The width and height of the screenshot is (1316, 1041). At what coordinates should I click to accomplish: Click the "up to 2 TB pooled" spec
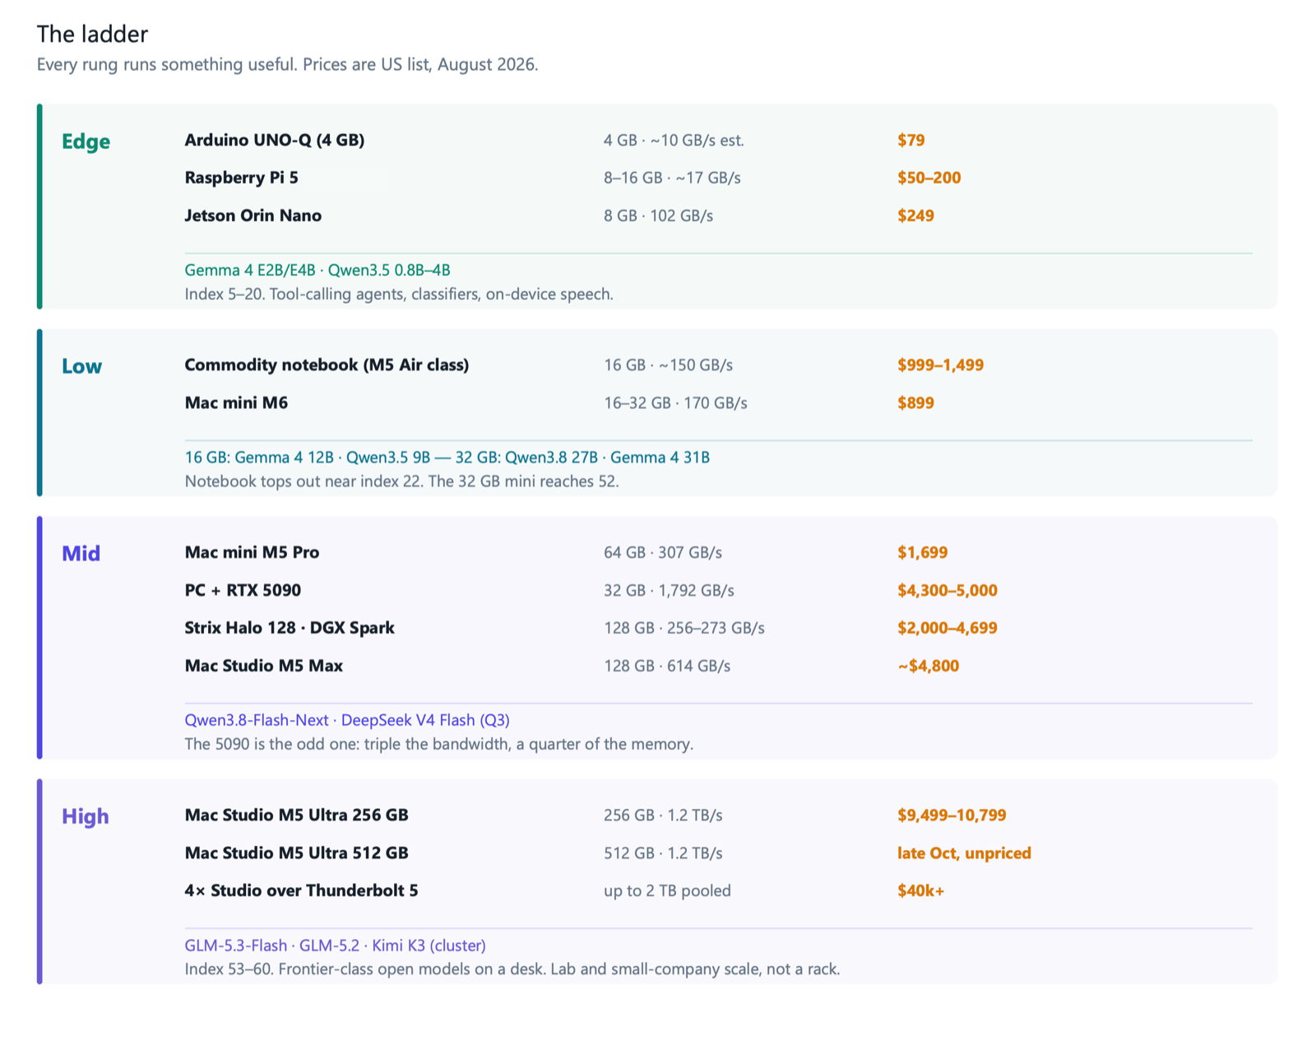667,890
